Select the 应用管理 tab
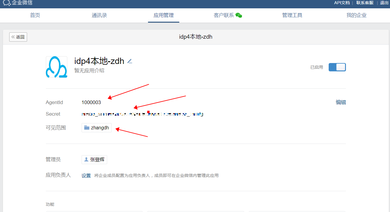 (163, 15)
